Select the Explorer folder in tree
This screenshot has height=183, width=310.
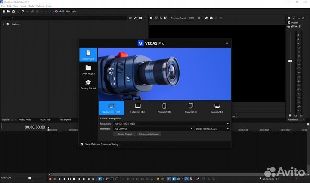point(13,24)
